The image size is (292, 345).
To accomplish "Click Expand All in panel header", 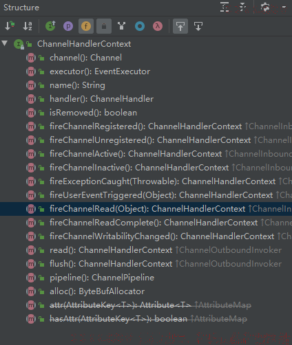I will (225, 7).
